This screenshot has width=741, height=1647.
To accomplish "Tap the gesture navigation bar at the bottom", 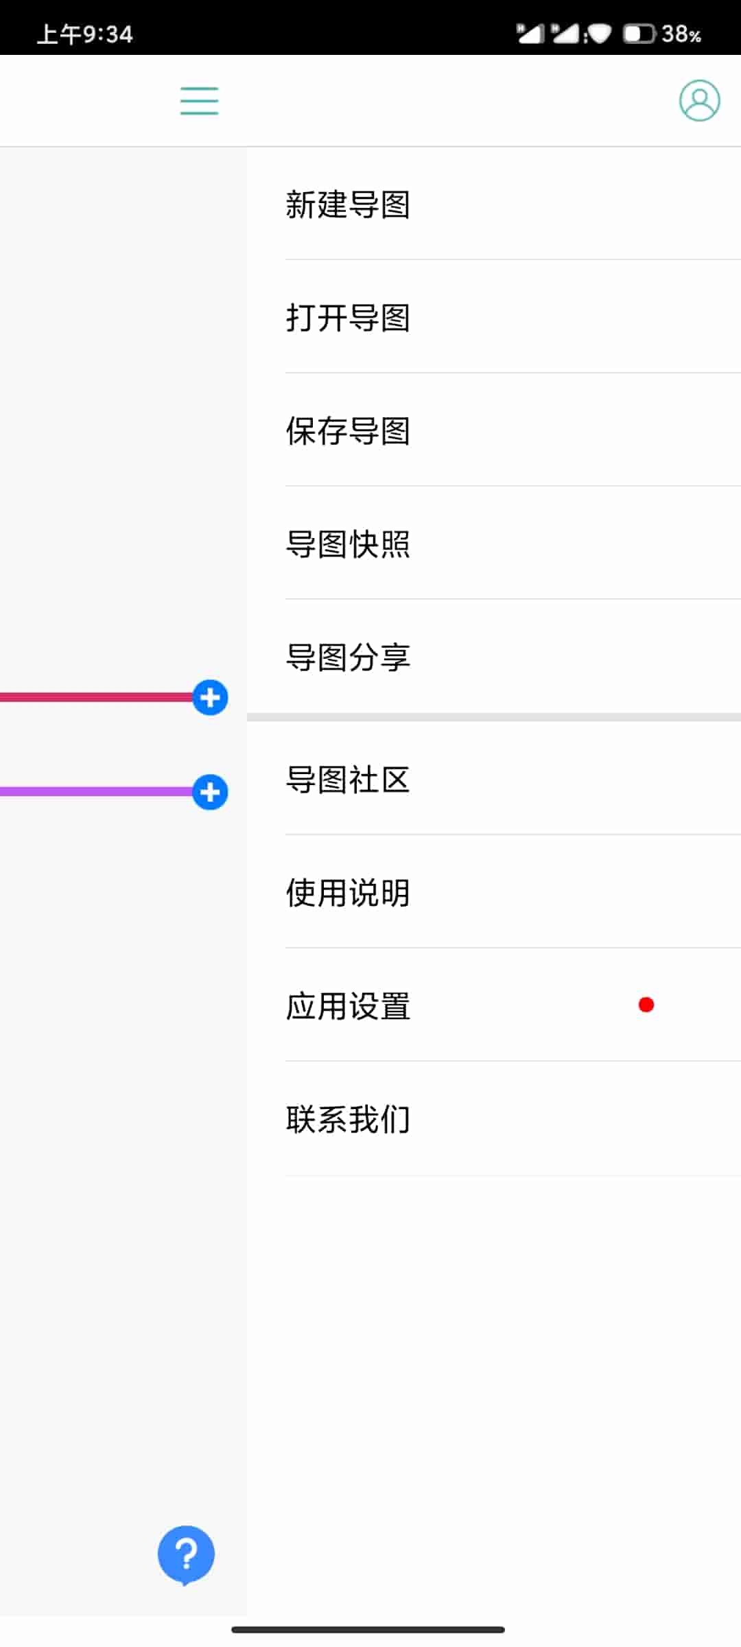I will coord(370,1631).
